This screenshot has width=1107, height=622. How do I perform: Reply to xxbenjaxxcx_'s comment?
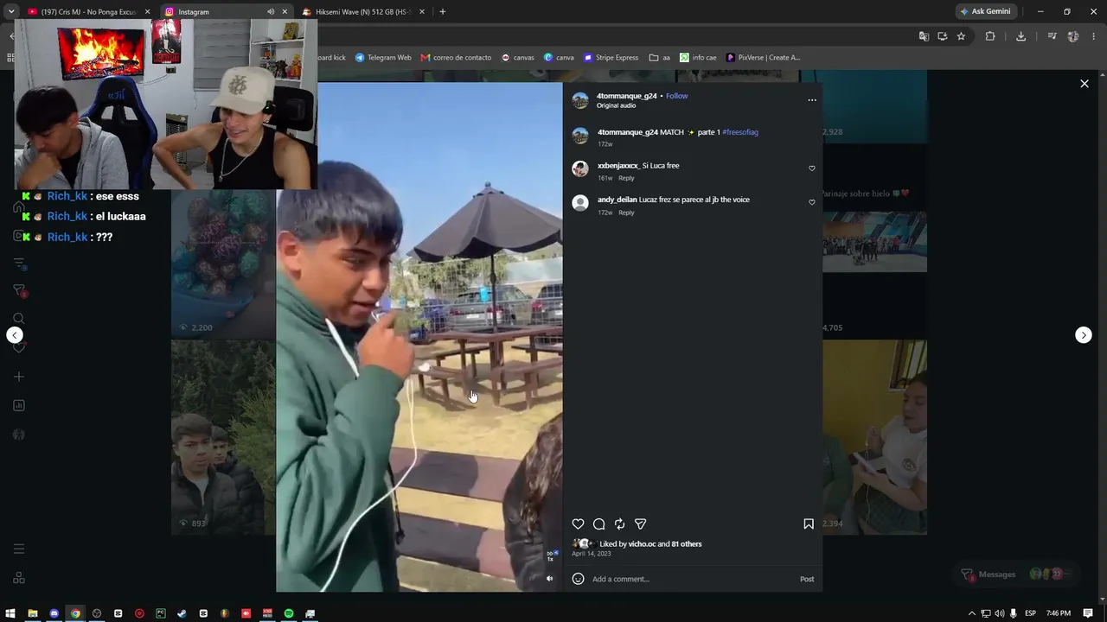coord(626,178)
